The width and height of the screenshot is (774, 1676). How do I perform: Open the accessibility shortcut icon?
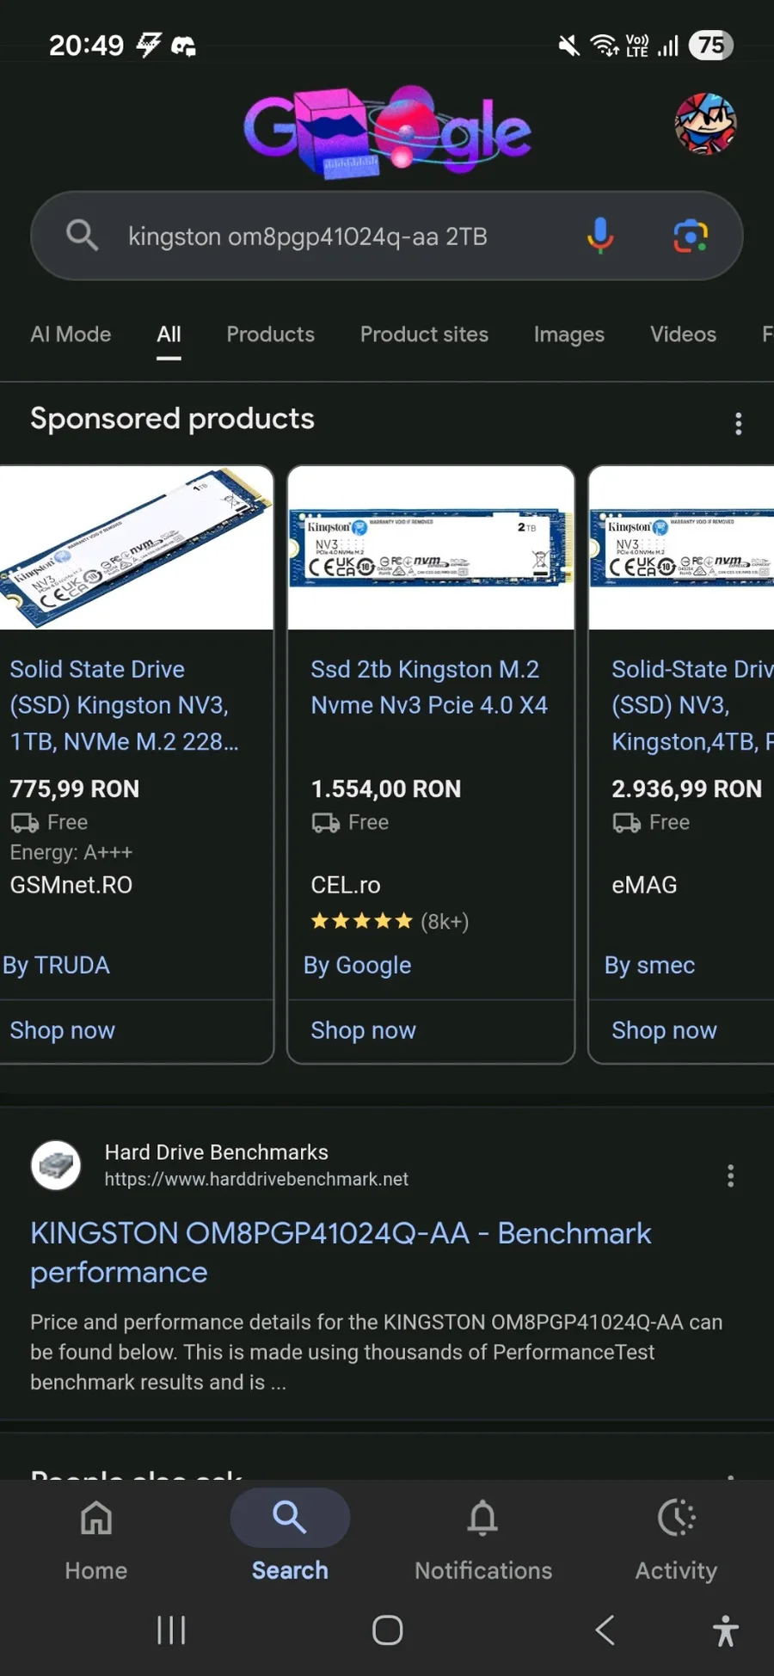725,1630
